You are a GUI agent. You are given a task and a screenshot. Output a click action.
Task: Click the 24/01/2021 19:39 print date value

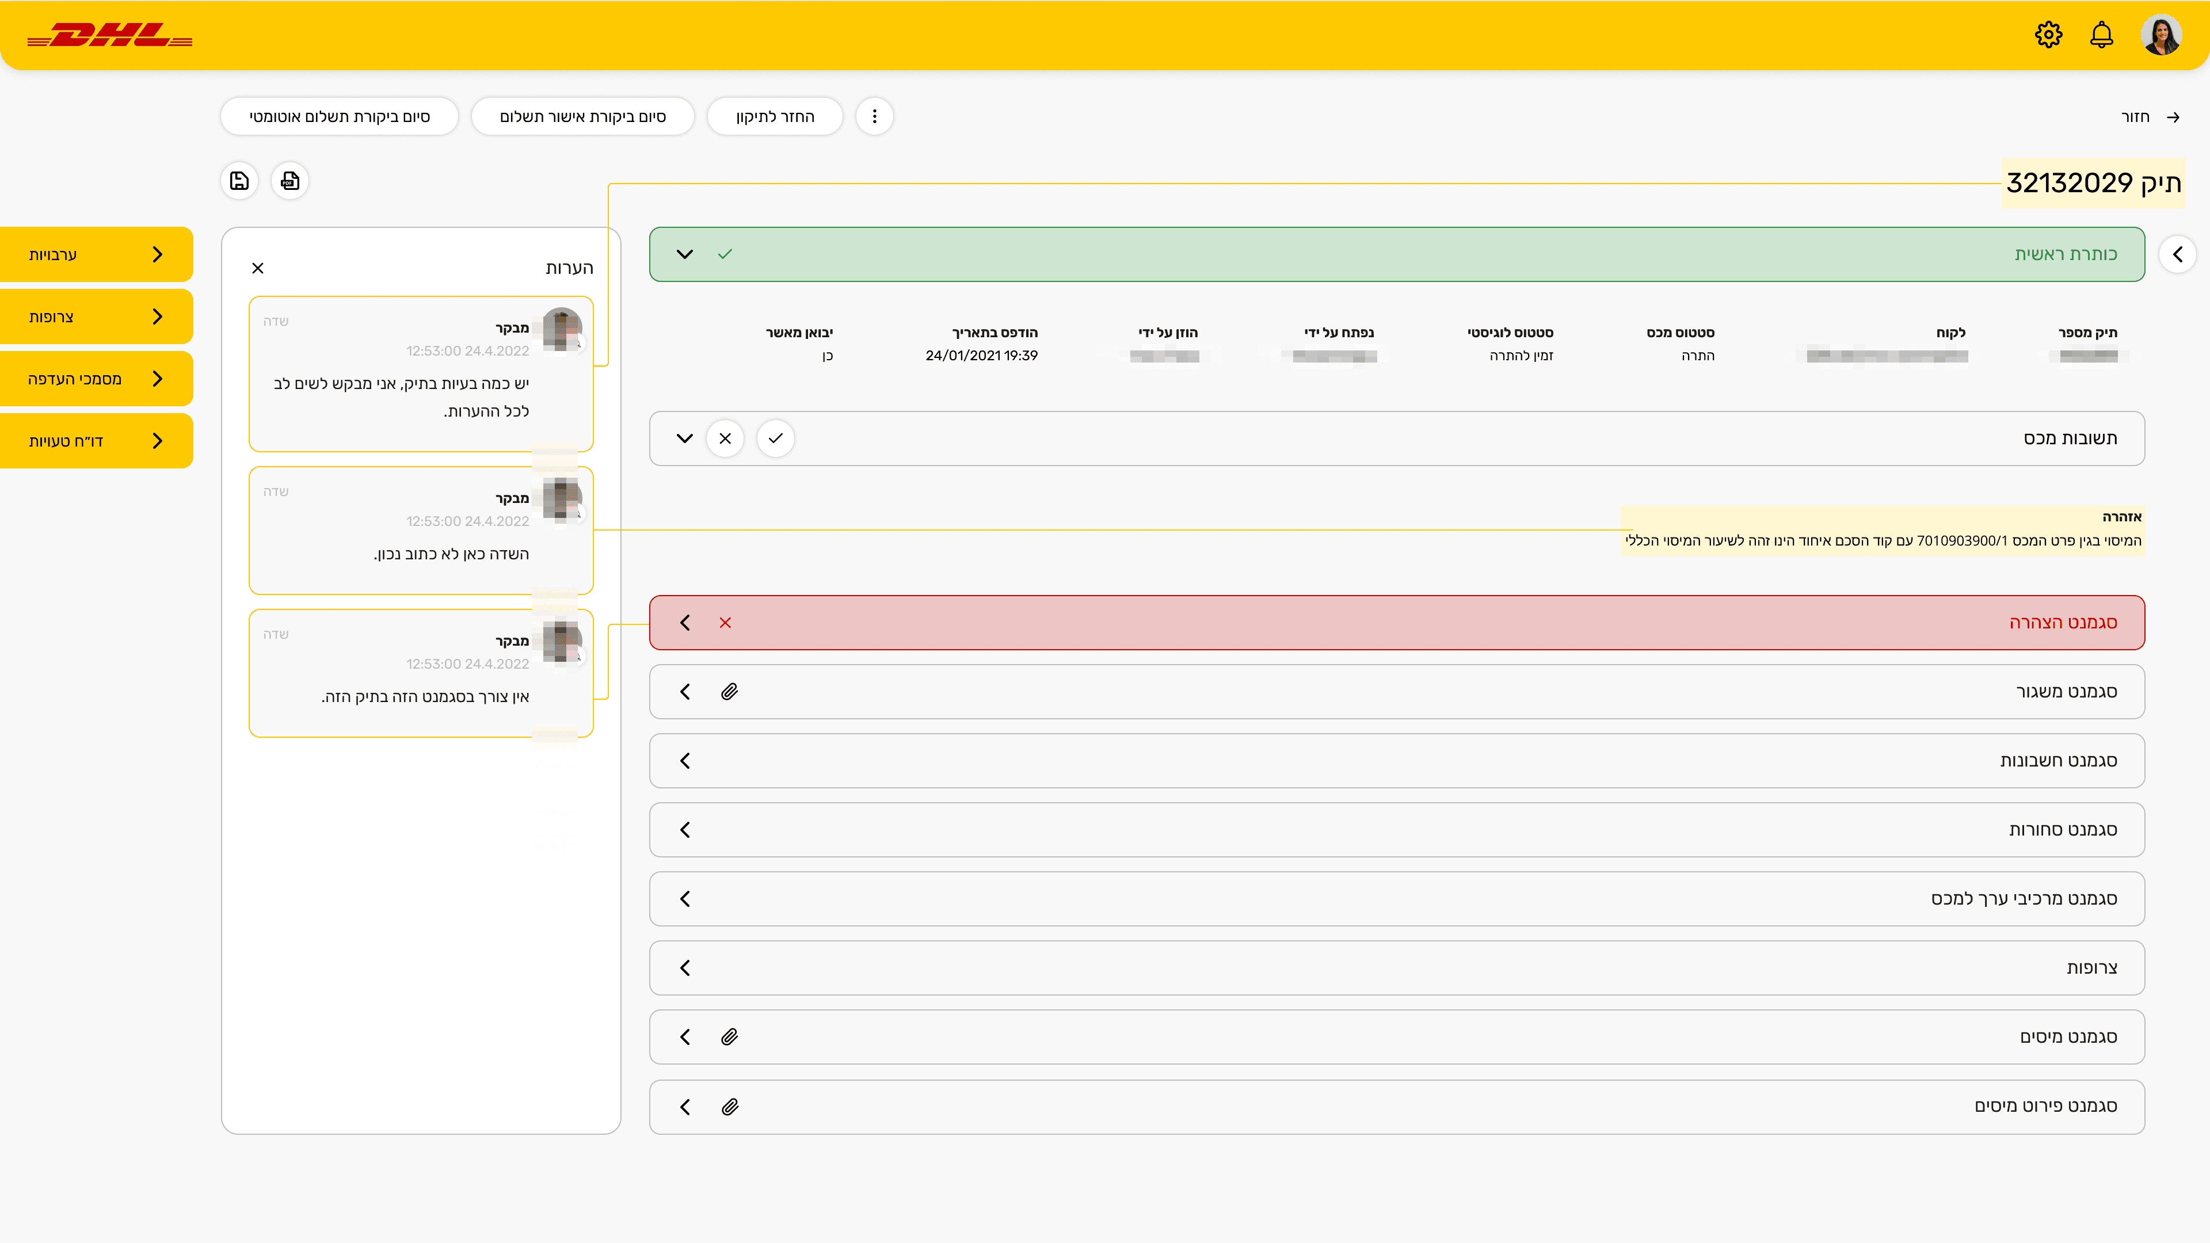[981, 355]
